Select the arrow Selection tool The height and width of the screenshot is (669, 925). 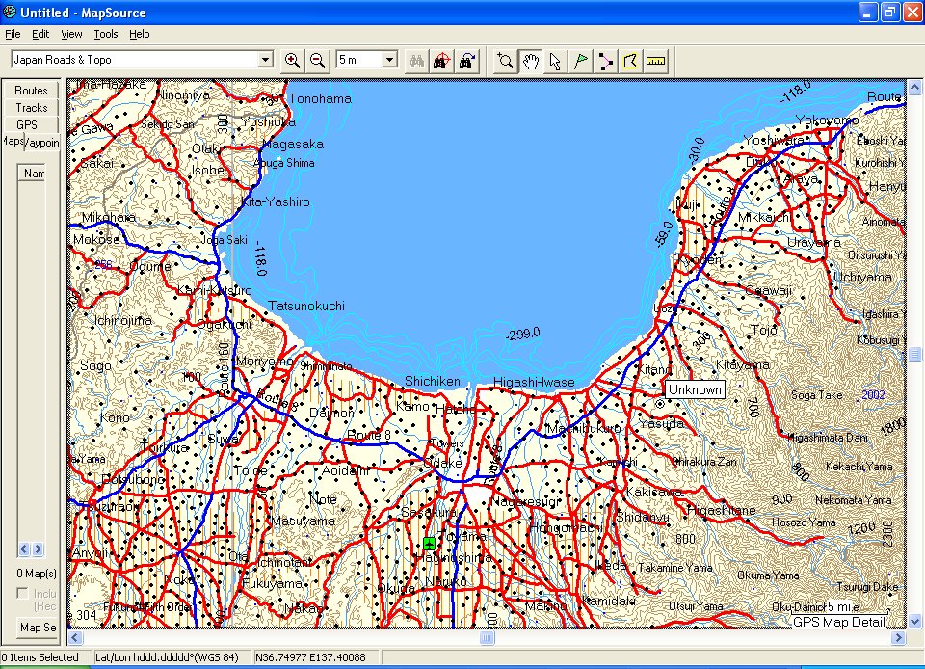tap(555, 60)
